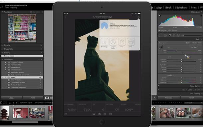The image size is (203, 127).
Task: Tap the Exposure 0.00EV tile on iPad
Action: 127,107
